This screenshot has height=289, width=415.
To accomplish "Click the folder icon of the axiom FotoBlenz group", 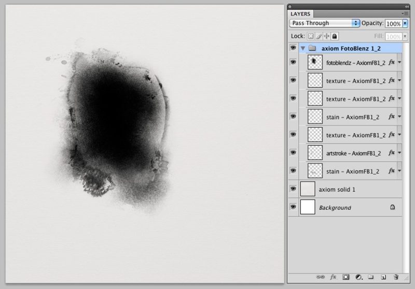I will tap(313, 48).
